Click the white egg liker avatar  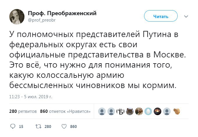(148, 111)
